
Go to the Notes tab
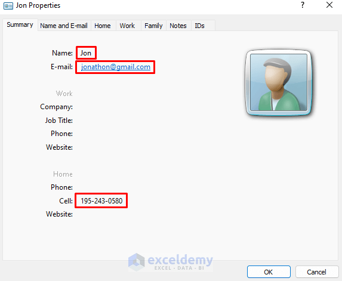coord(178,26)
